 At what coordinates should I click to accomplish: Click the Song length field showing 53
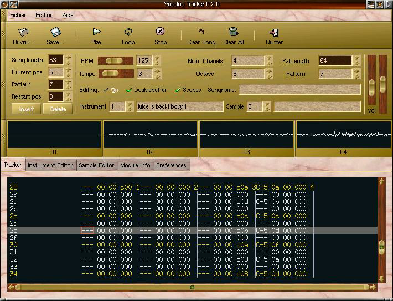[x=56, y=60]
